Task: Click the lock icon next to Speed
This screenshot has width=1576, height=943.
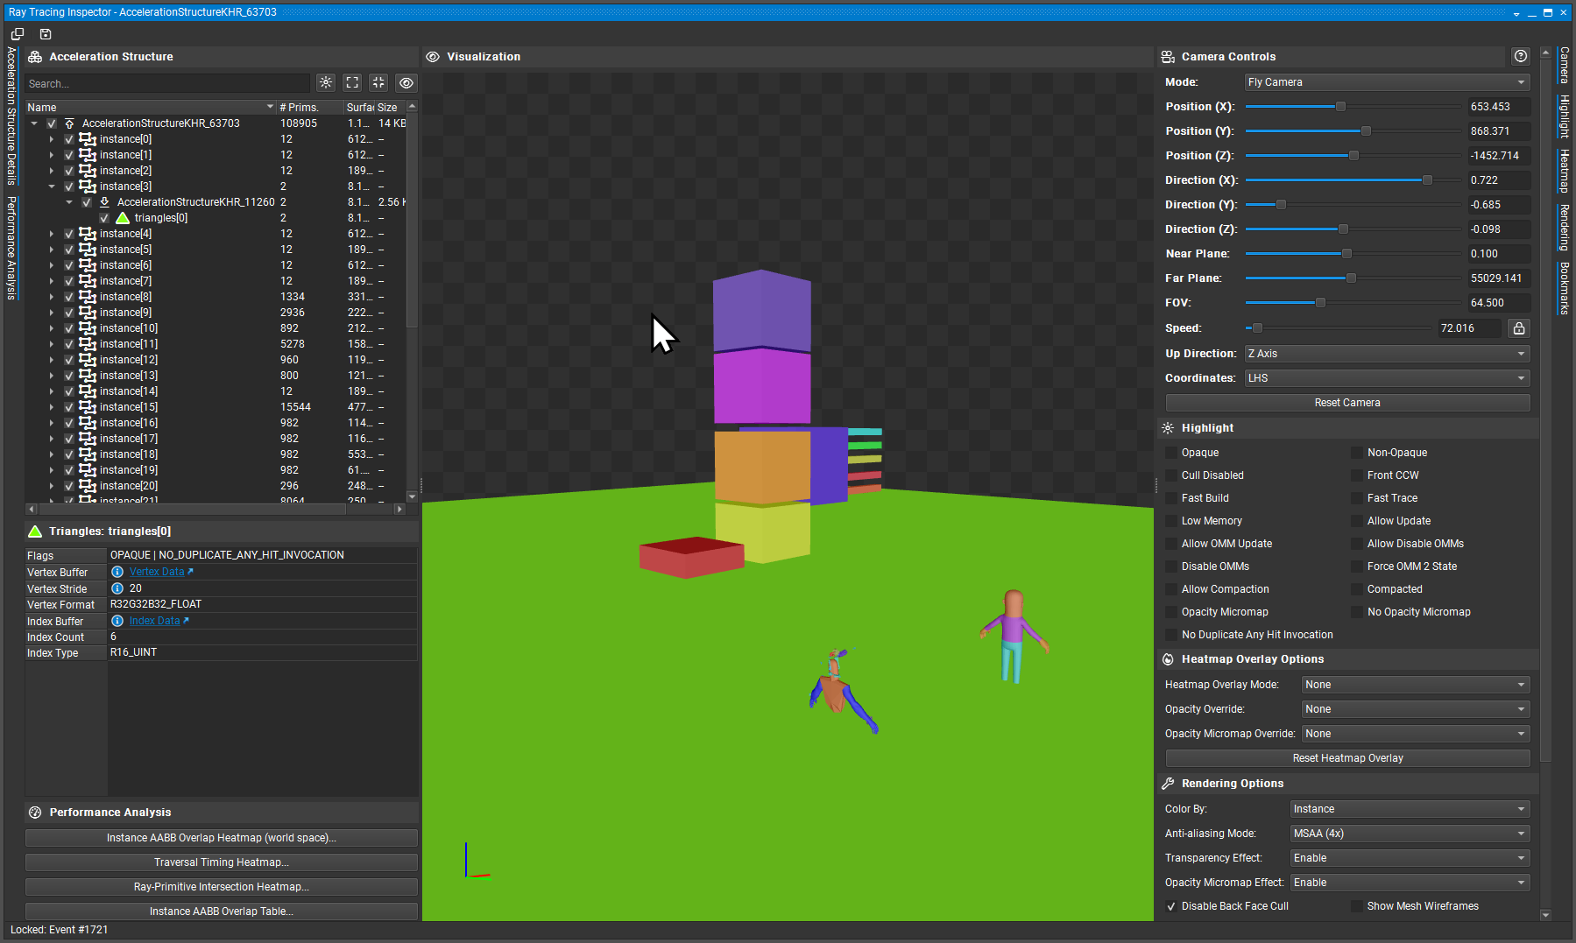Action: pyautogui.click(x=1519, y=328)
